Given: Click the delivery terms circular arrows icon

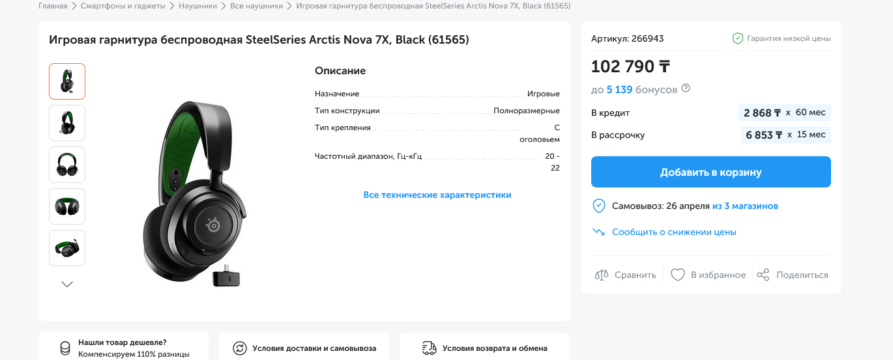Looking at the screenshot, I should [x=240, y=348].
